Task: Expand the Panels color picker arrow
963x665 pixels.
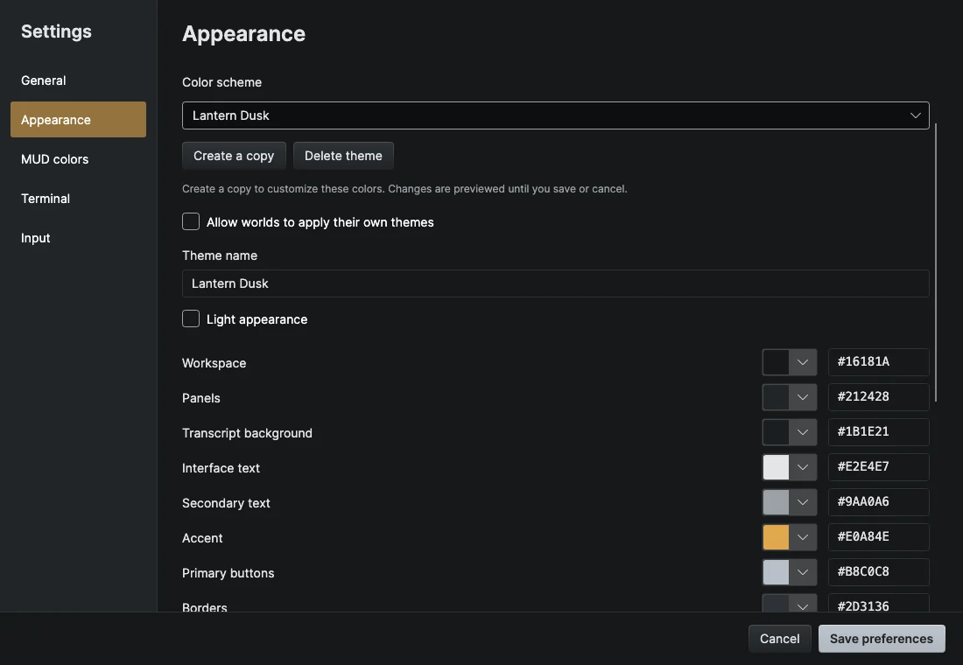Action: [803, 397]
